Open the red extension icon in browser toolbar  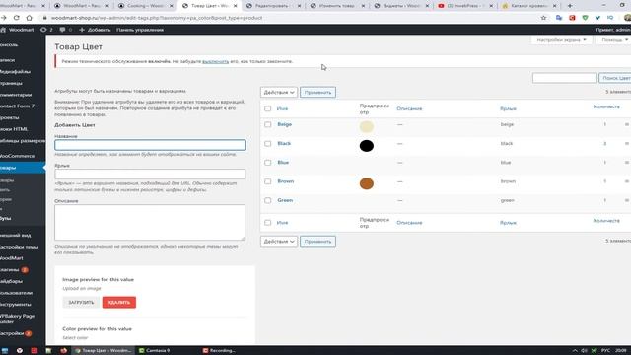click(572, 18)
